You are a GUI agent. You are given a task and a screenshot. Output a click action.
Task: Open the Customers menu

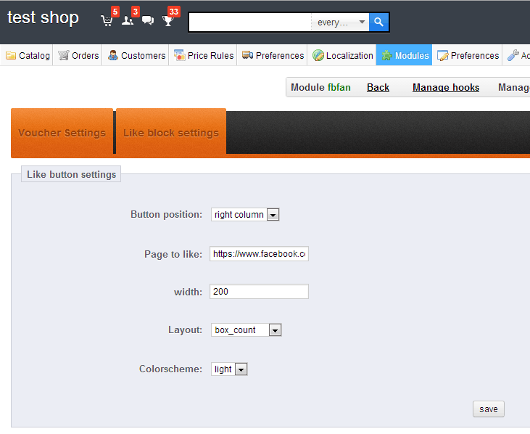(x=136, y=55)
